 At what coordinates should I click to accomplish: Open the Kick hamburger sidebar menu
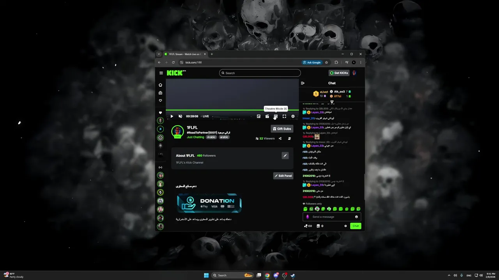point(161,73)
